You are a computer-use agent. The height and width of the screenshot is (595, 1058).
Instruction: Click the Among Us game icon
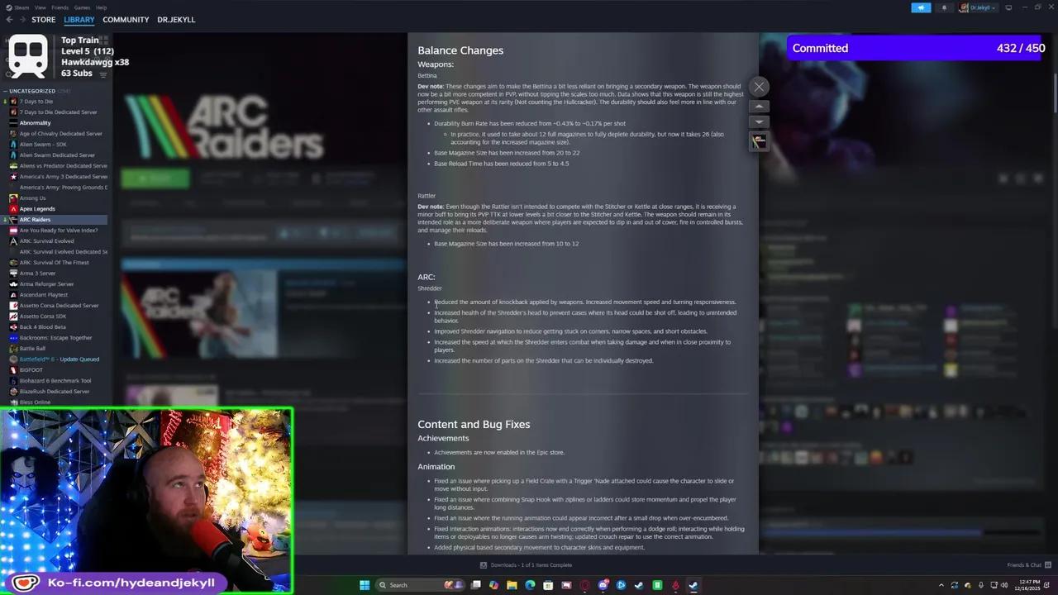pos(13,198)
